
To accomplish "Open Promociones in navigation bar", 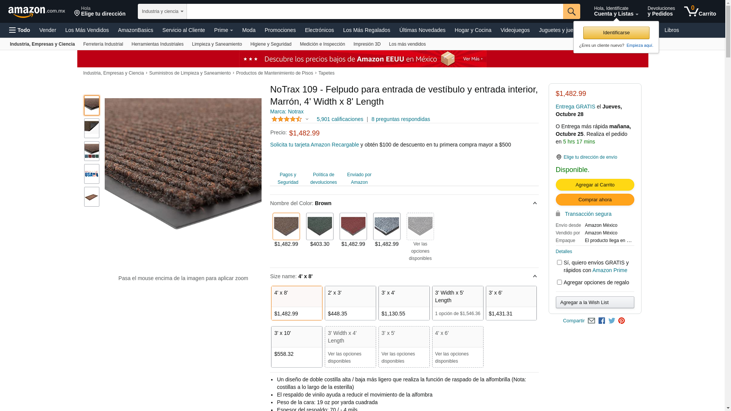I will [x=280, y=30].
